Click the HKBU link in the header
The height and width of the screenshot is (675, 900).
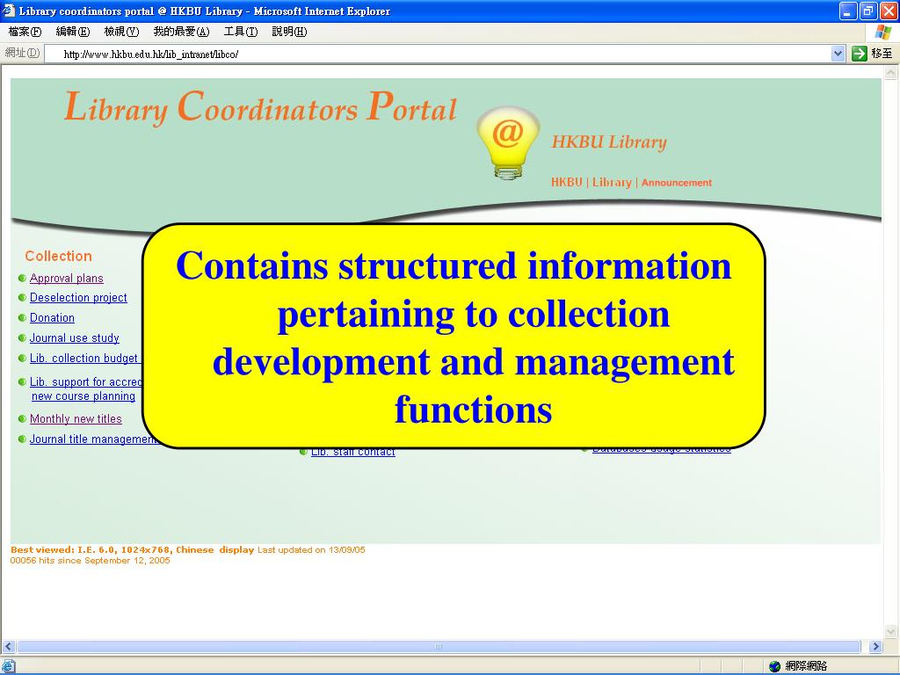(567, 182)
